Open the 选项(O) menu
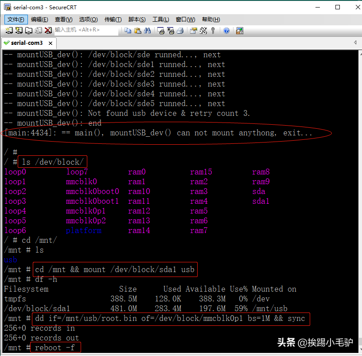Viewport: 362px width, 356px height. tap(89, 20)
